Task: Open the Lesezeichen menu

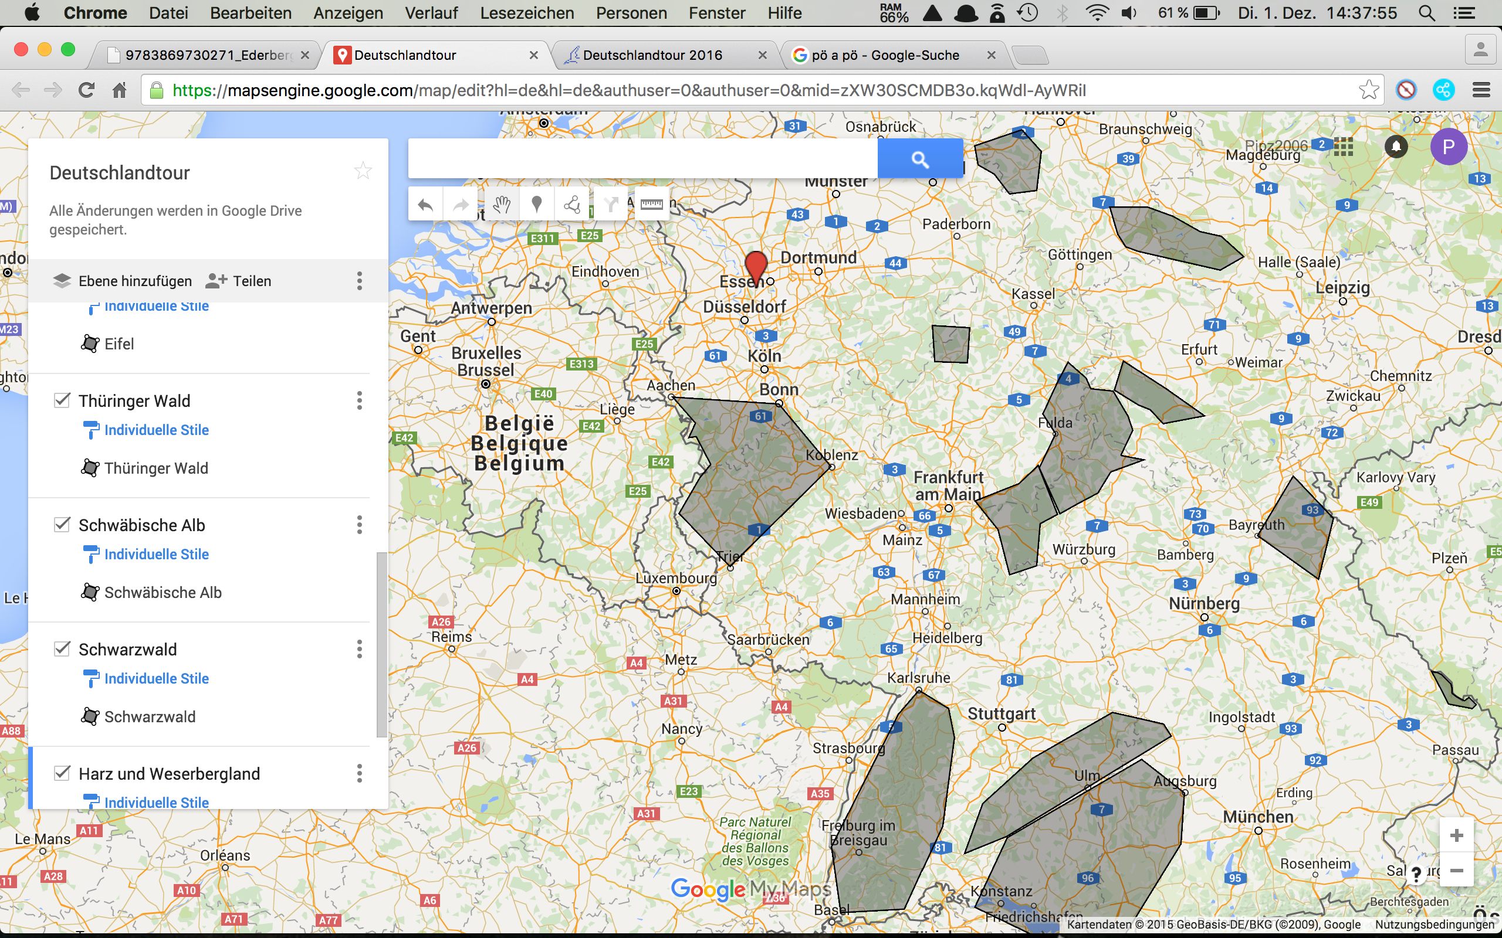Action: point(526,13)
